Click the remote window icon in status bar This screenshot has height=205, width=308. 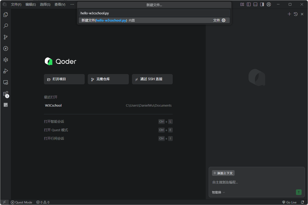coord(4,202)
